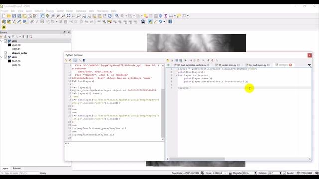This screenshot has height=179, width=319.
Task: Click the black color swatch for 1650.06
Action: point(9,61)
